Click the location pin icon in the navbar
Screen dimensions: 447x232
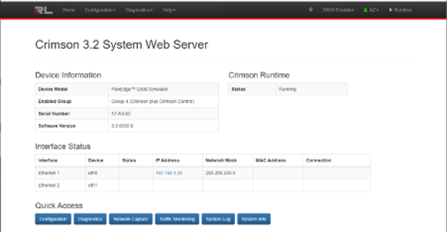click(311, 10)
